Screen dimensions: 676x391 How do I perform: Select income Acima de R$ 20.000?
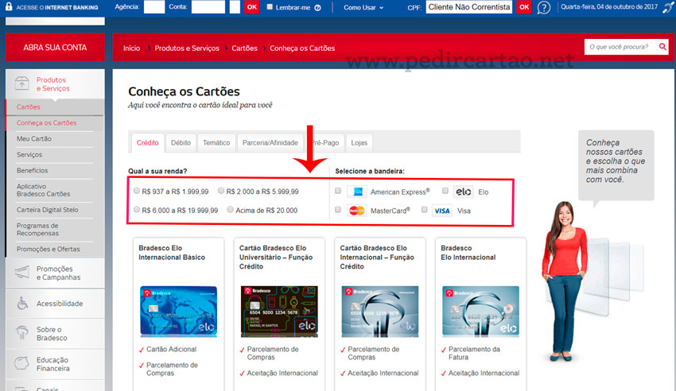(x=230, y=210)
